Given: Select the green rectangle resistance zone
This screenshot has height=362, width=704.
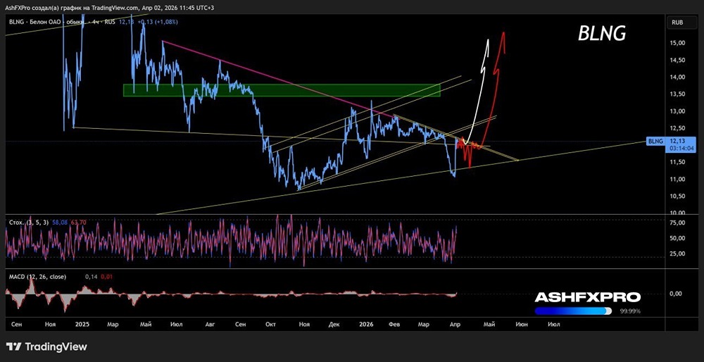Looking at the screenshot, I should click(x=282, y=90).
